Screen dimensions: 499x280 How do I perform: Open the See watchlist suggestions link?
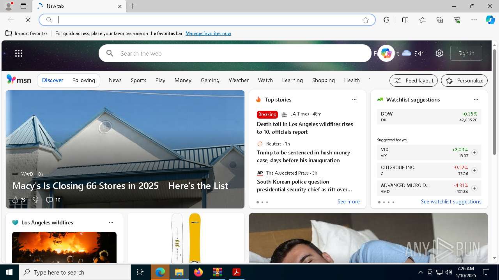click(451, 201)
